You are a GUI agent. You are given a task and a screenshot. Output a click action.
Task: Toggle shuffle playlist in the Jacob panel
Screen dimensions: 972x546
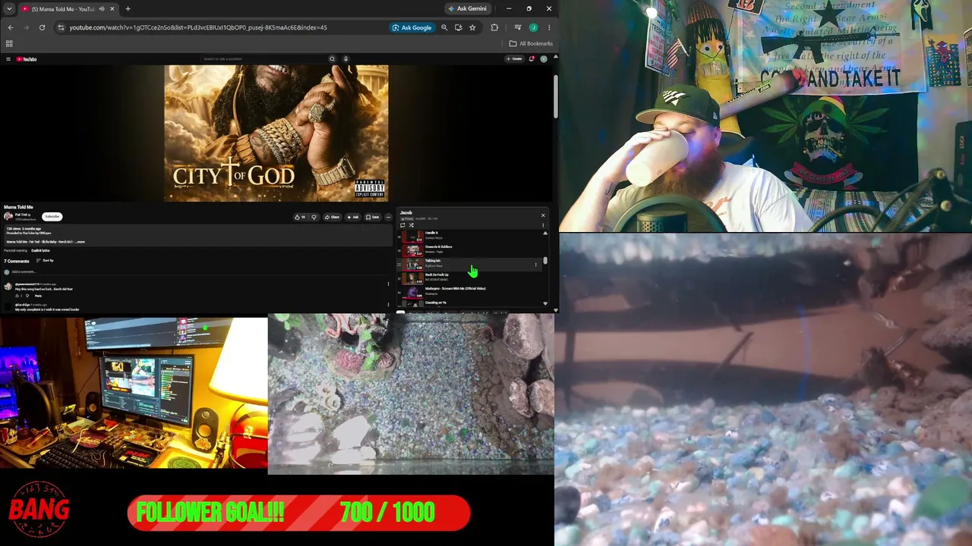tap(412, 225)
